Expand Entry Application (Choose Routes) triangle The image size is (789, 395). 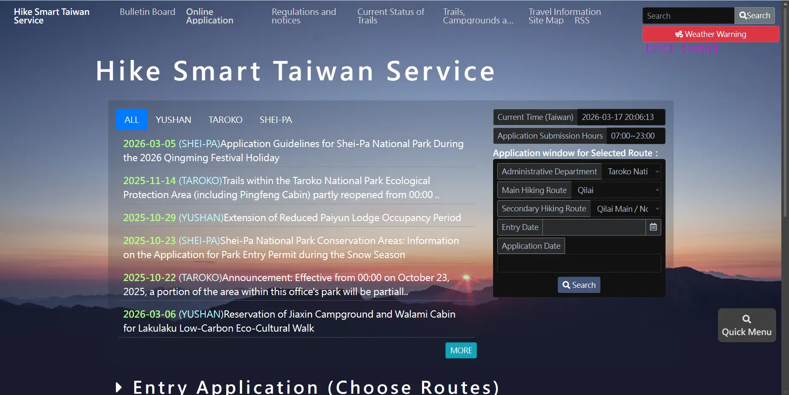pos(119,387)
